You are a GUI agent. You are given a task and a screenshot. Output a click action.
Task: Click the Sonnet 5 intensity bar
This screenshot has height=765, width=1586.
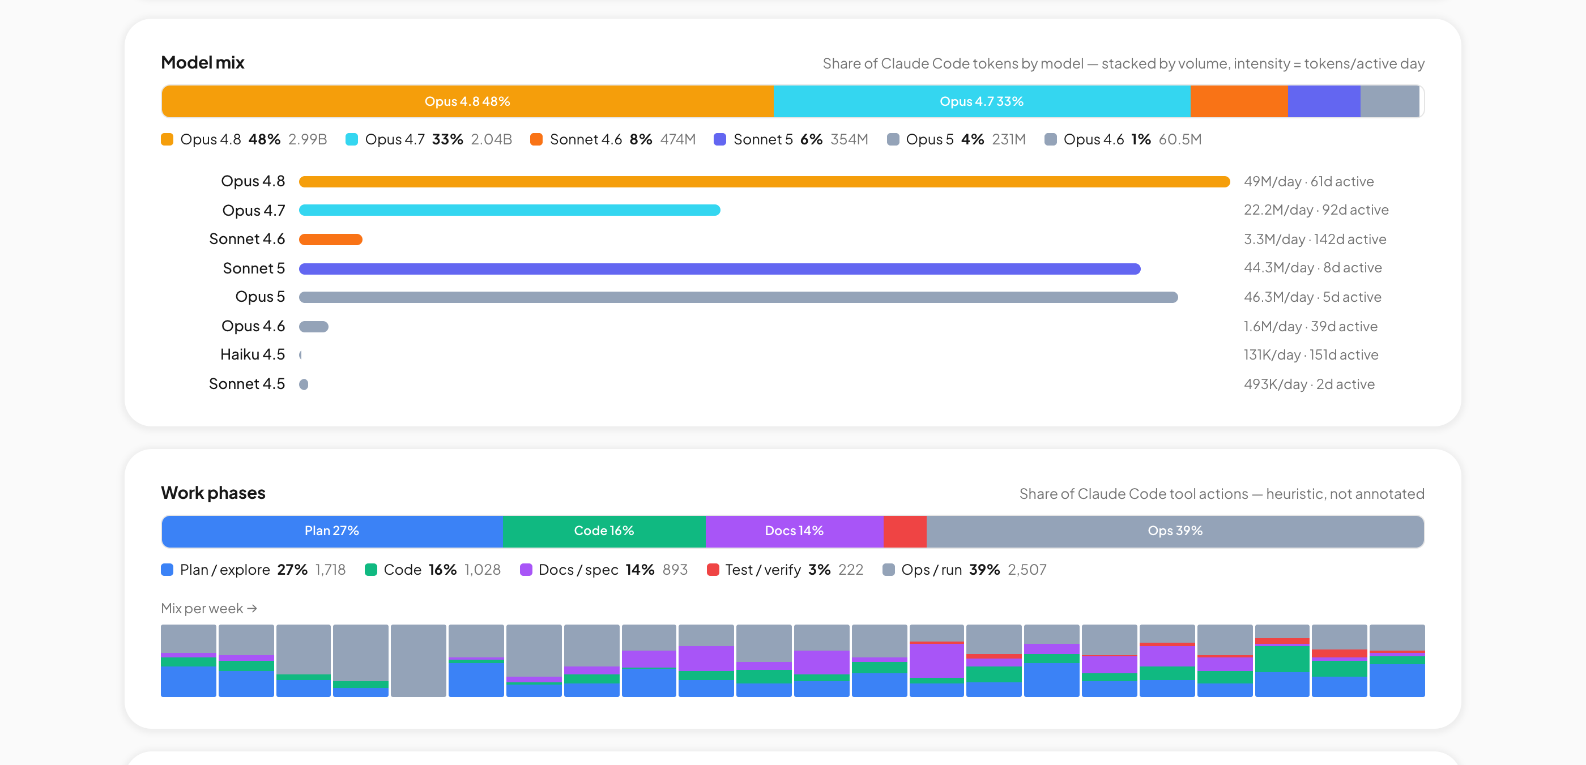(720, 268)
